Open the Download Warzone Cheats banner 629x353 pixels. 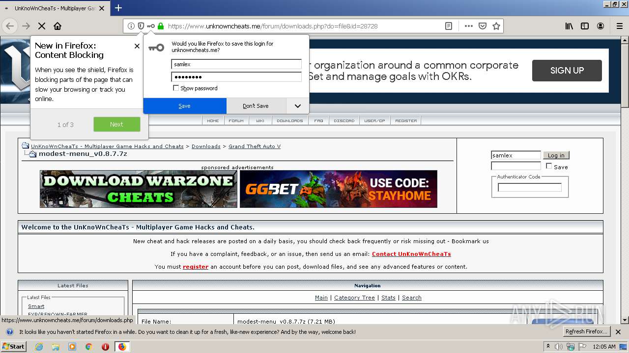pyautogui.click(x=139, y=189)
